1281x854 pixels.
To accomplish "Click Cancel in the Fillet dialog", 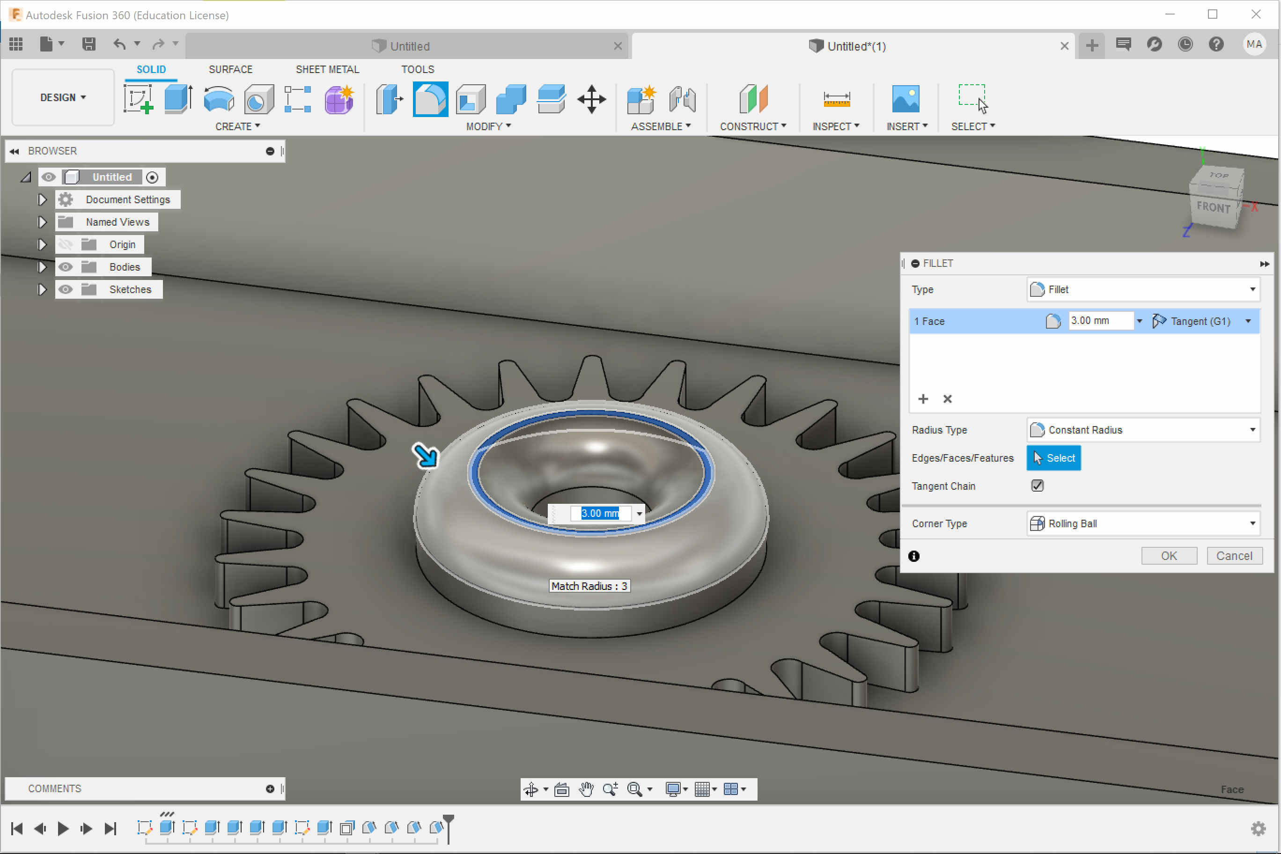I will tap(1234, 556).
